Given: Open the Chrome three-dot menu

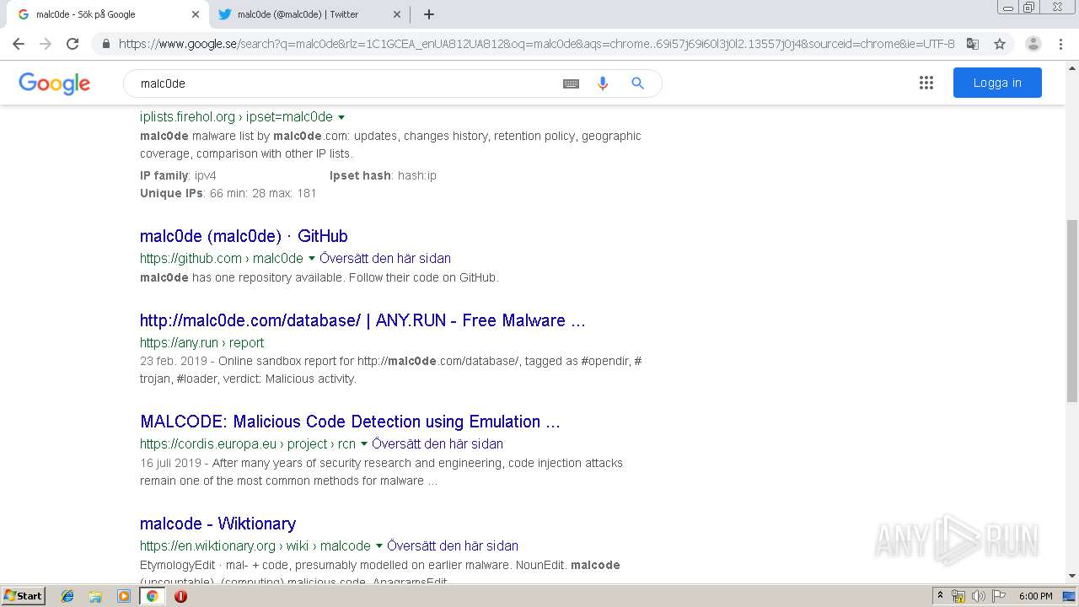Looking at the screenshot, I should coord(1060,44).
